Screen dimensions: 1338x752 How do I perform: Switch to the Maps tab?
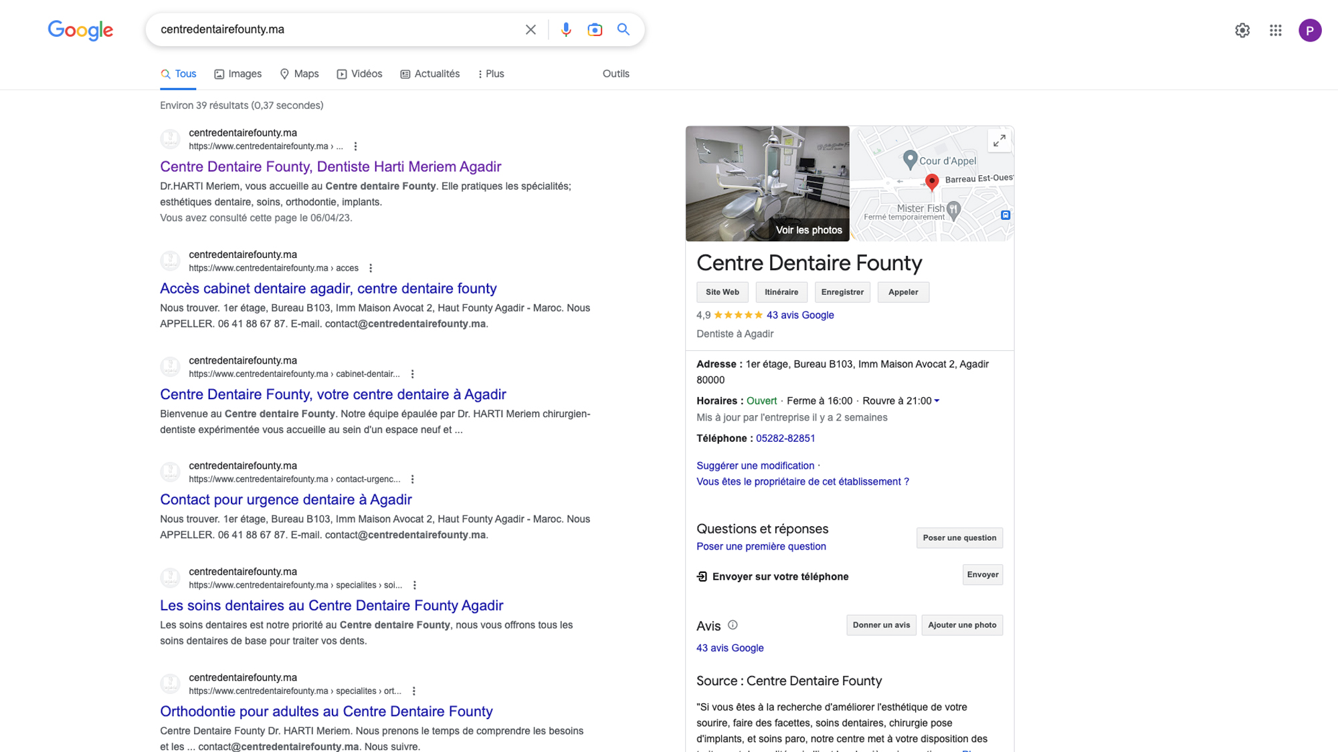point(299,74)
